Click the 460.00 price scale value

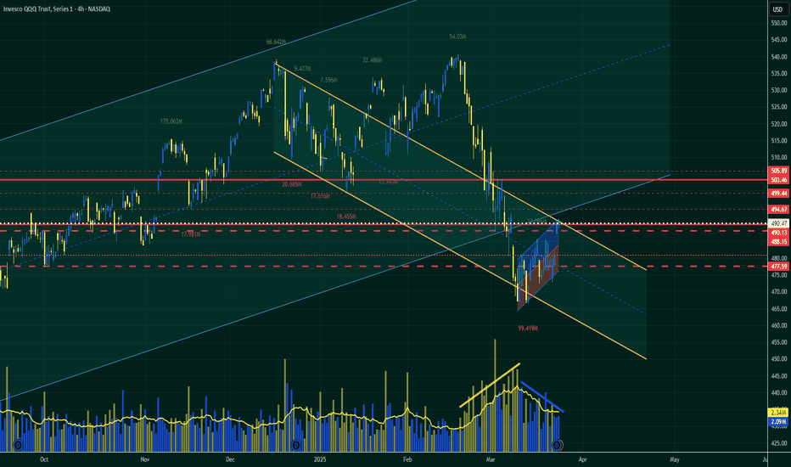click(x=779, y=326)
